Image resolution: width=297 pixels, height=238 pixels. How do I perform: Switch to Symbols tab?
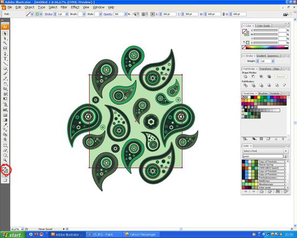(x=274, y=94)
